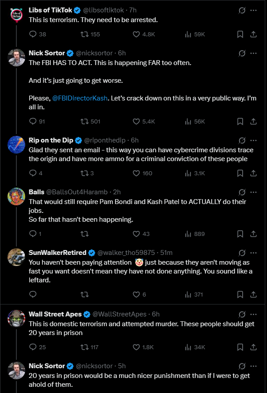Toggle like on SunWalkerRetired's reply
This screenshot has height=393, width=267.
pyautogui.click(x=139, y=294)
